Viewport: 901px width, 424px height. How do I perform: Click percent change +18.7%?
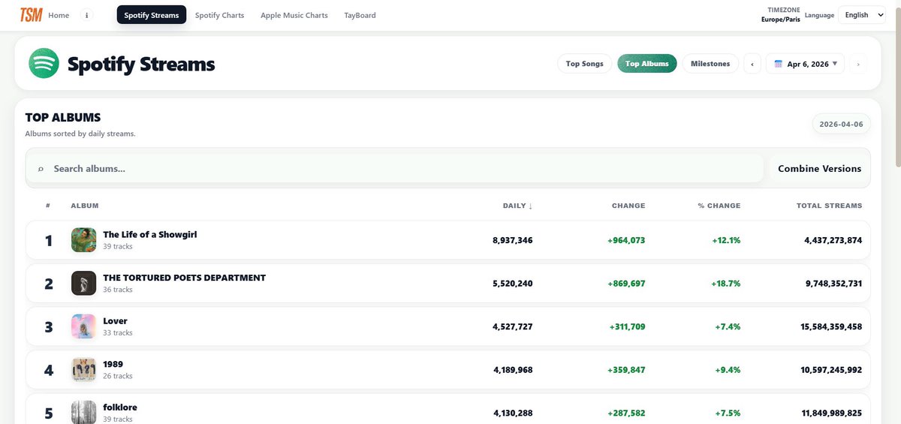coord(726,284)
